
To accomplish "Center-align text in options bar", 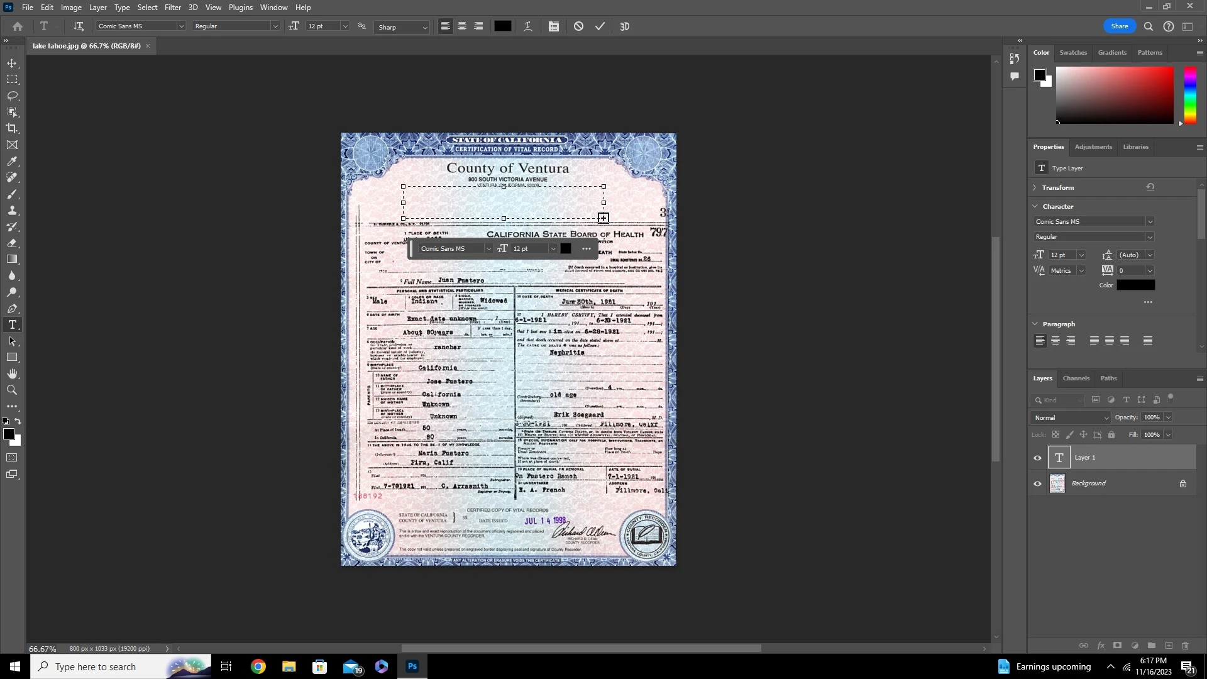I will pyautogui.click(x=462, y=26).
